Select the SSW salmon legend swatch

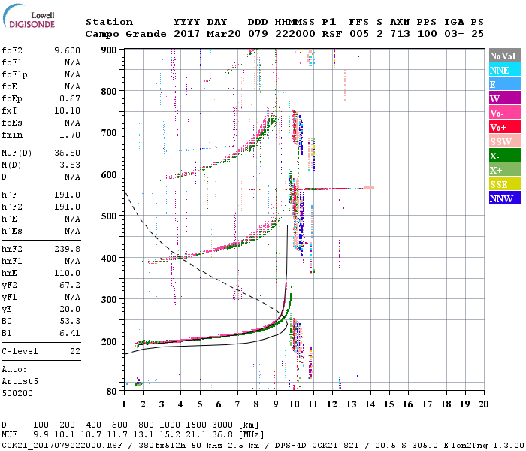[x=505, y=141]
